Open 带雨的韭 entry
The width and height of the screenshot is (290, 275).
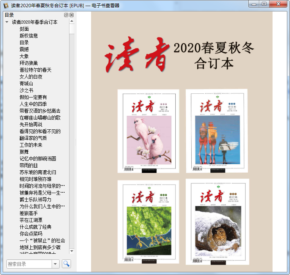click(29, 166)
